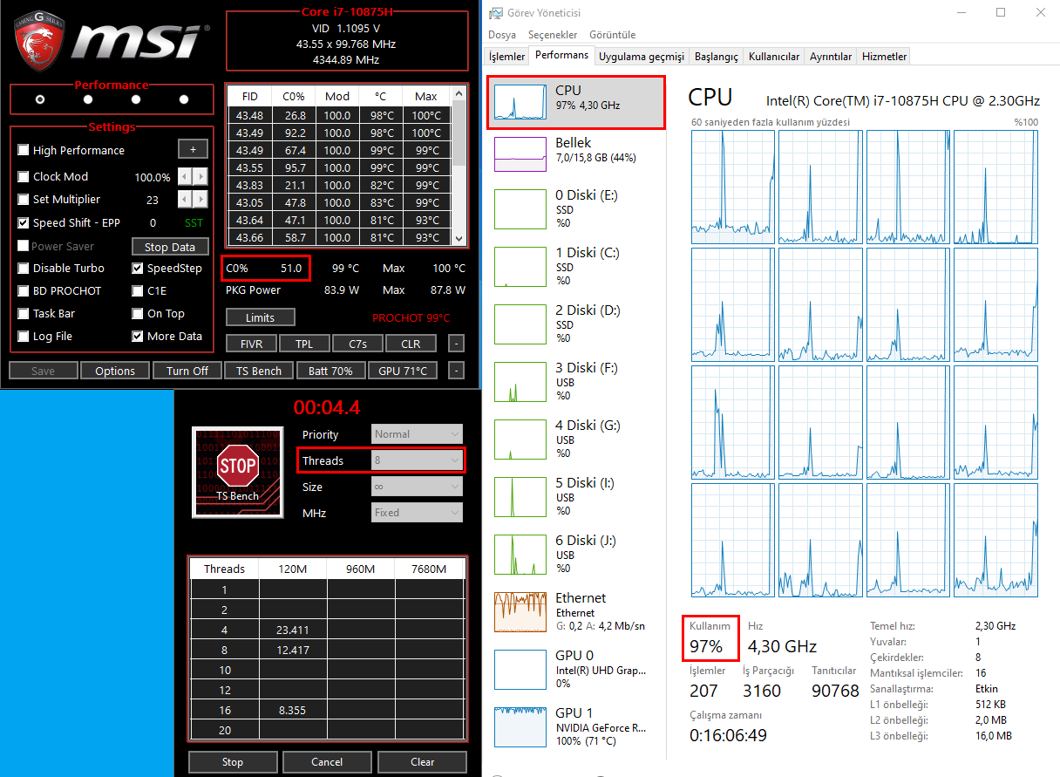The height and width of the screenshot is (777, 1060).
Task: Increase Set Multiplier with right arrow stepper
Action: (x=201, y=199)
